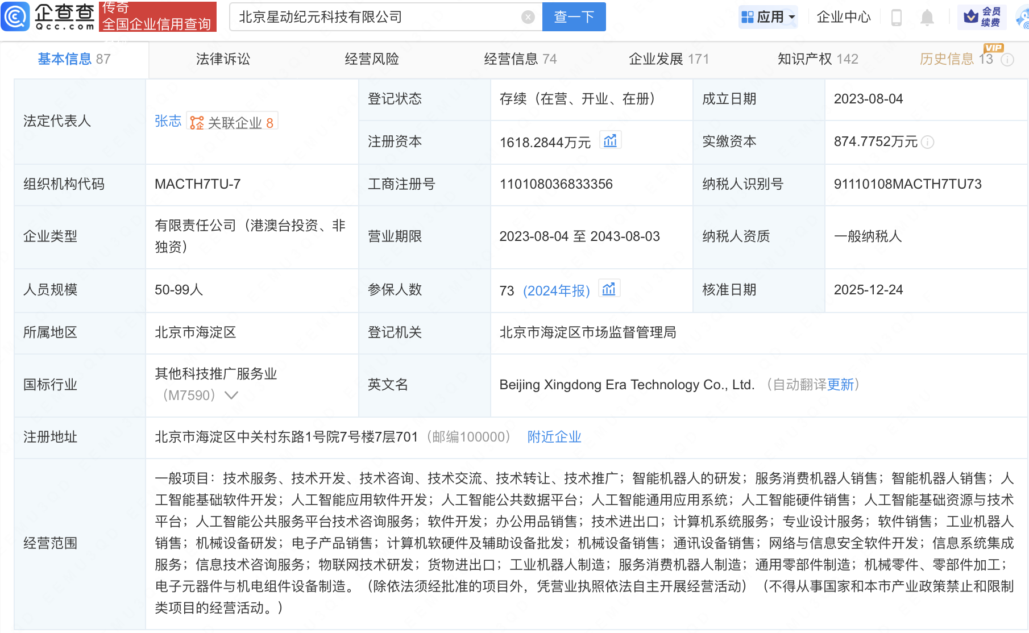Image resolution: width=1029 pixels, height=633 pixels.
Task: View registered capital chart icon
Action: pos(610,141)
